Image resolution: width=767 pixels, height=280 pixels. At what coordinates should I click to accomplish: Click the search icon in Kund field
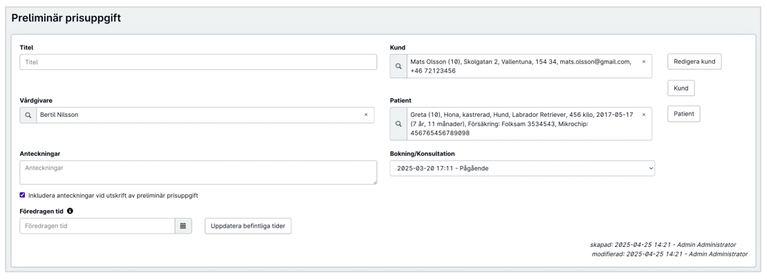coord(398,66)
